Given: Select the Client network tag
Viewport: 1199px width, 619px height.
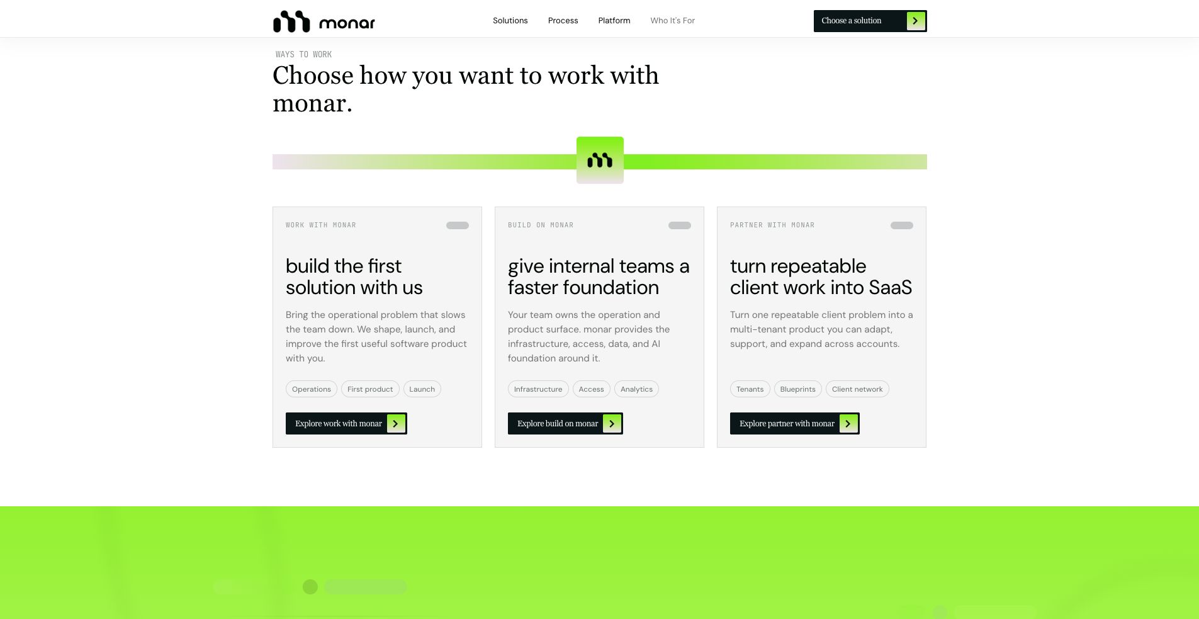Looking at the screenshot, I should (x=857, y=389).
